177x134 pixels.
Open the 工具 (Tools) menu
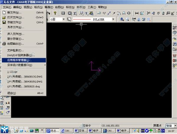click(x=92, y=7)
